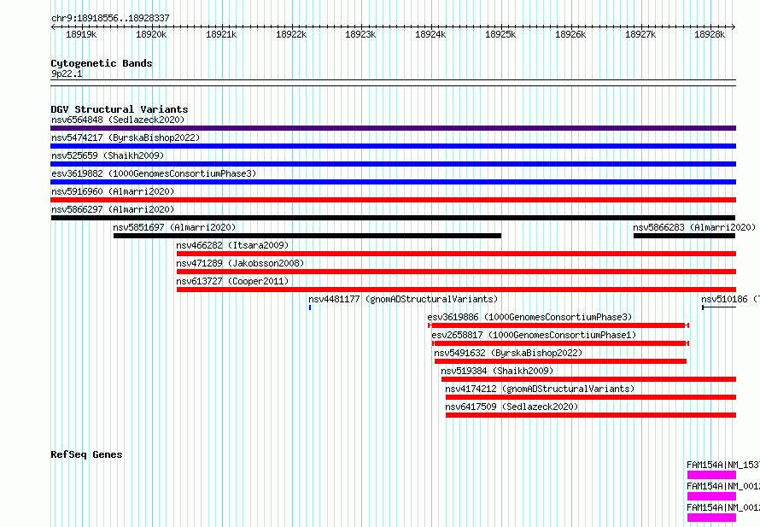Click the blue bar under esv3619882

coord(393,182)
